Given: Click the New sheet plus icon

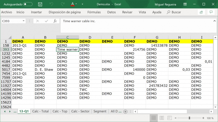Looking at the screenshot, I should (x=125, y=112).
